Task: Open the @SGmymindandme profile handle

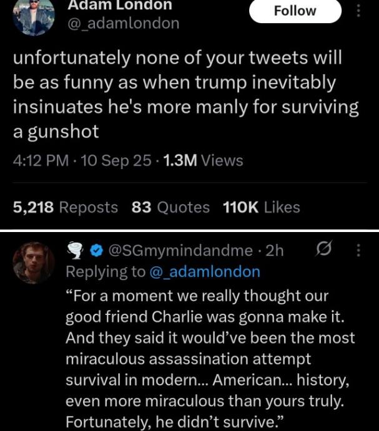Action: [181, 251]
